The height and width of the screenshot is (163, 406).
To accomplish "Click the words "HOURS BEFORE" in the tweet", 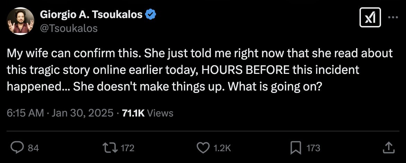I will pos(245,69).
